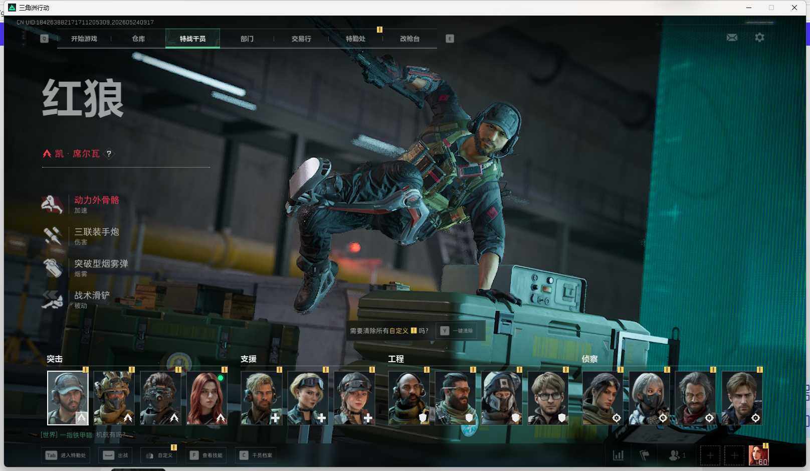Click the 查看技能 button

(206, 455)
